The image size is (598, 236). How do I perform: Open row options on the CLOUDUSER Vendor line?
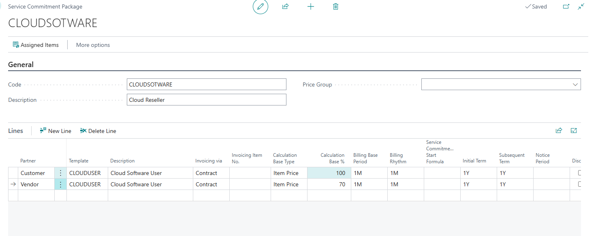(60, 184)
